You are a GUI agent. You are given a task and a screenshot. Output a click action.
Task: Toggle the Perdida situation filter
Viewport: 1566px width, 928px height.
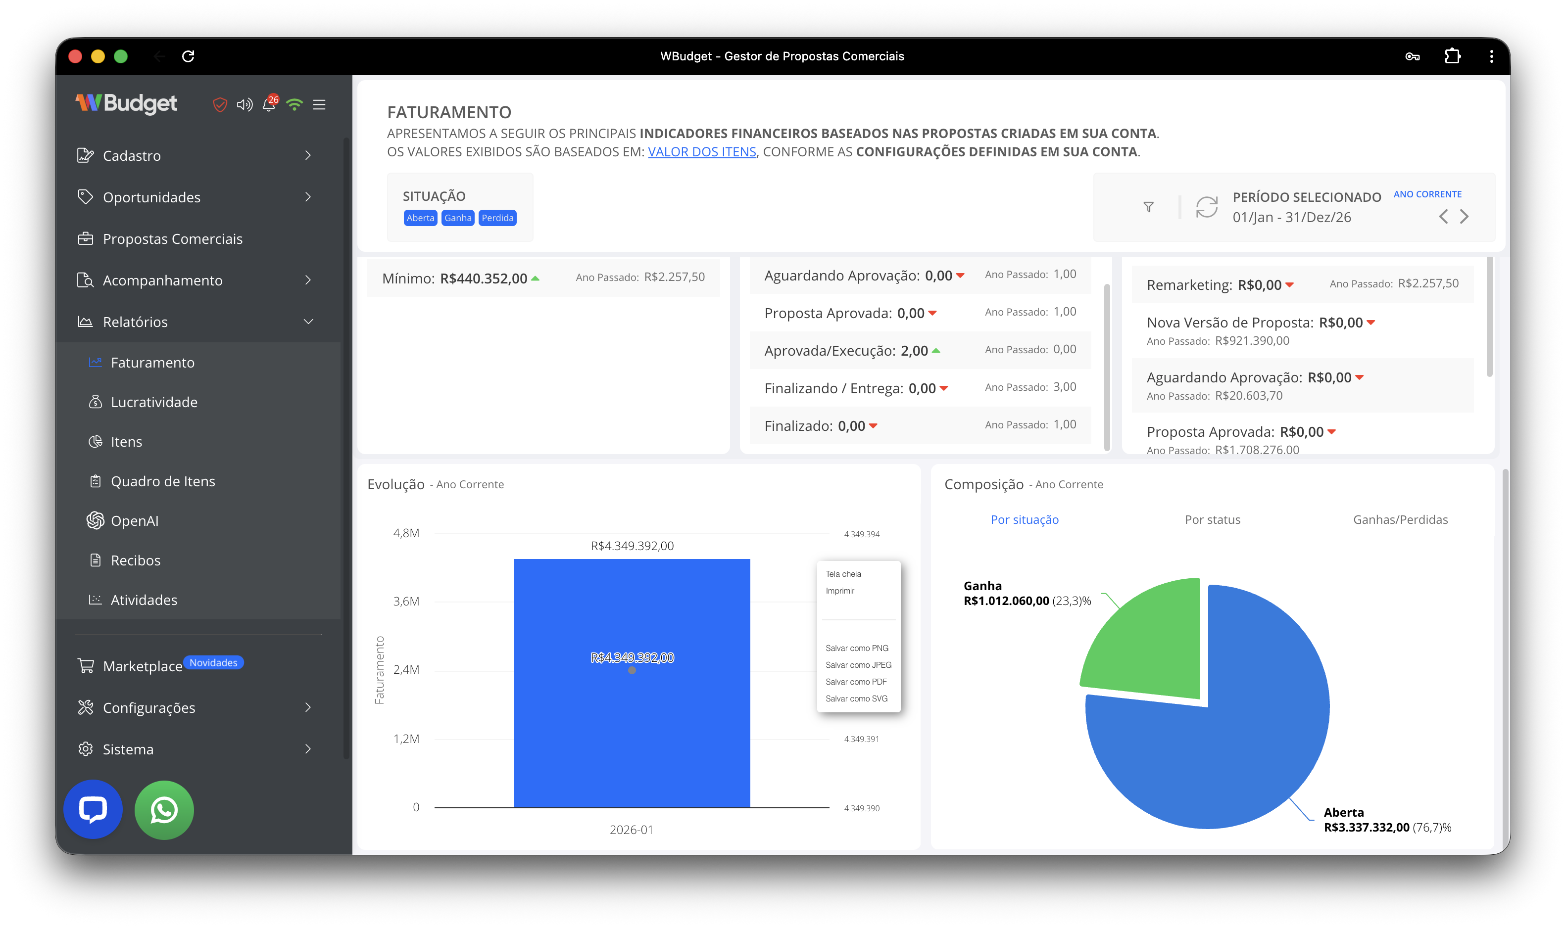click(x=497, y=218)
